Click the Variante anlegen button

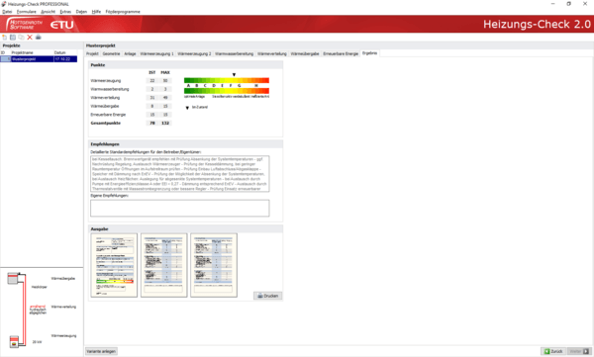tap(101, 351)
